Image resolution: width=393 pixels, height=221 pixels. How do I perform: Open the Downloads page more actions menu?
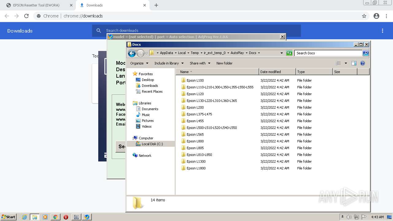383,31
